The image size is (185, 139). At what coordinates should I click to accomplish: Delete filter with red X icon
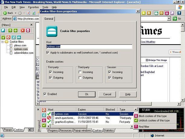[x=23, y=30]
